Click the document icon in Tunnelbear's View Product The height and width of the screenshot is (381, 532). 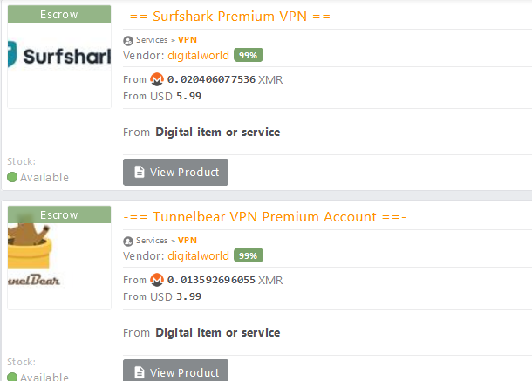tap(139, 372)
